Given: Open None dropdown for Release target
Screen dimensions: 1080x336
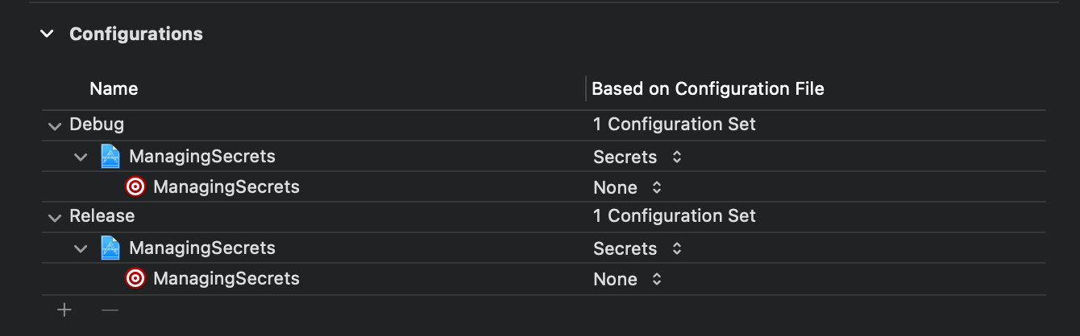Looking at the screenshot, I should click(628, 280).
